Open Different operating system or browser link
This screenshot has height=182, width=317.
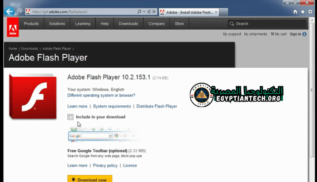(101, 96)
